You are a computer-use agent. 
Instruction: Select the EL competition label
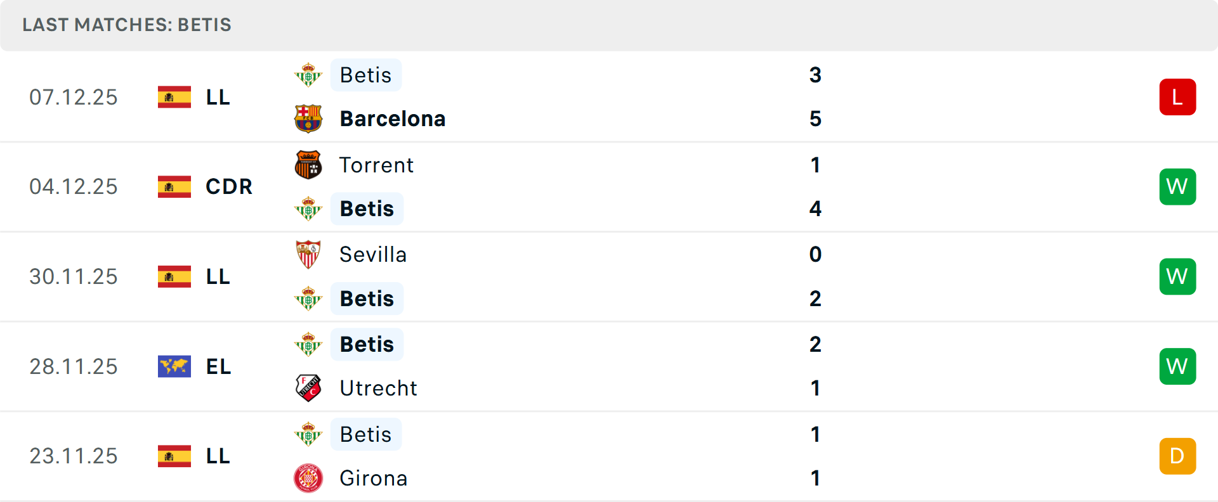219,366
